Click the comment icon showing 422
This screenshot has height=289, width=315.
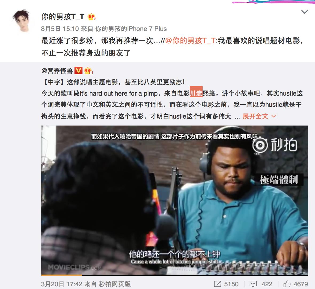253,284
